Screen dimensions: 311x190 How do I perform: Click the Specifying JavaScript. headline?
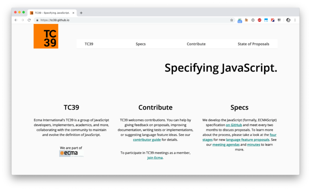(x=221, y=68)
